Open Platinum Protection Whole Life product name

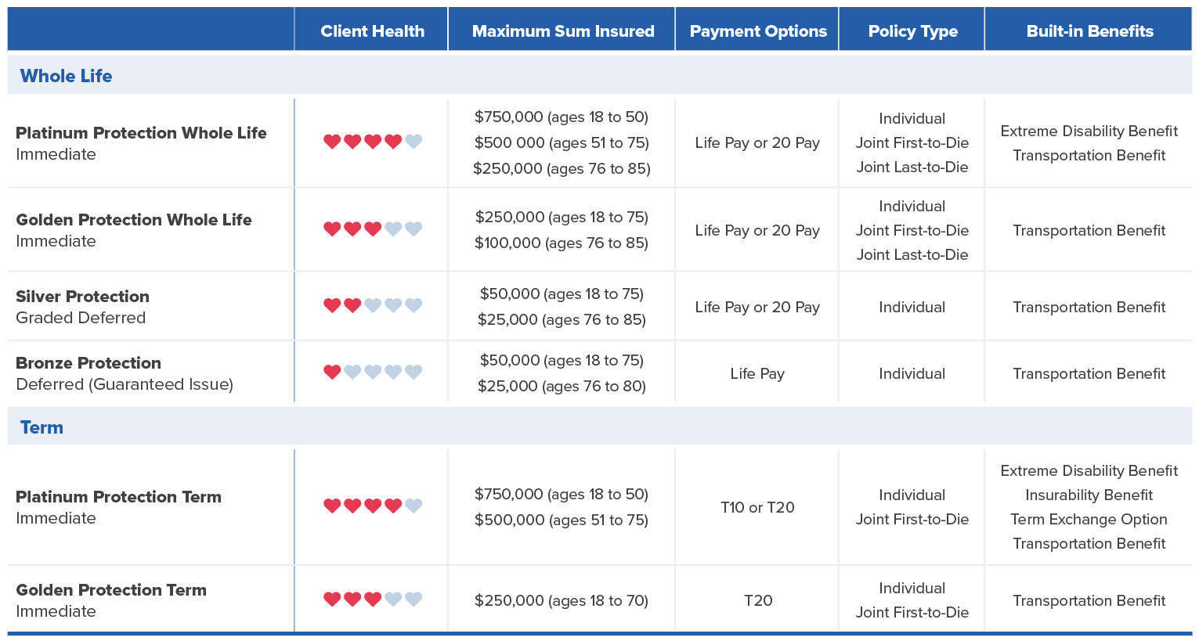(x=141, y=133)
